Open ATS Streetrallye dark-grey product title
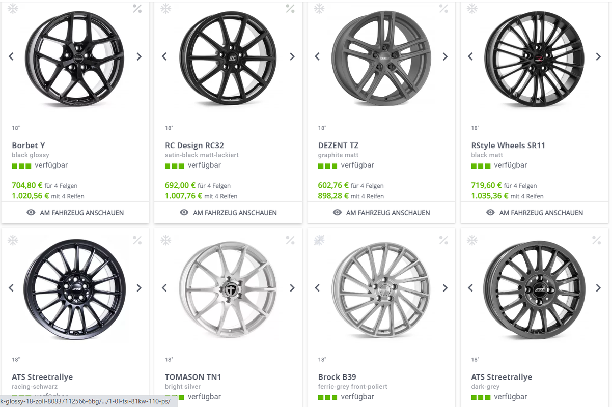Viewport: 612px width, 407px height. 502,377
